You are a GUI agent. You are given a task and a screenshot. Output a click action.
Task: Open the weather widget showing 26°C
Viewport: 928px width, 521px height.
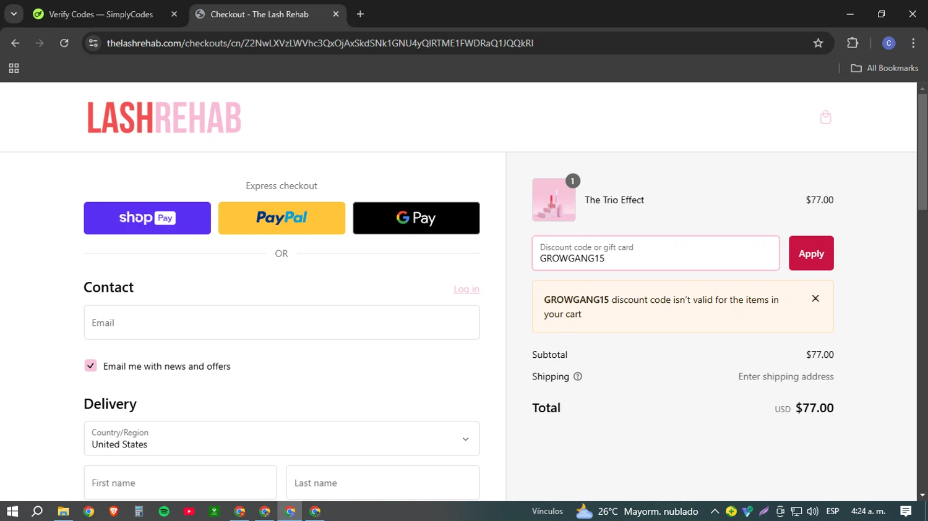637,511
